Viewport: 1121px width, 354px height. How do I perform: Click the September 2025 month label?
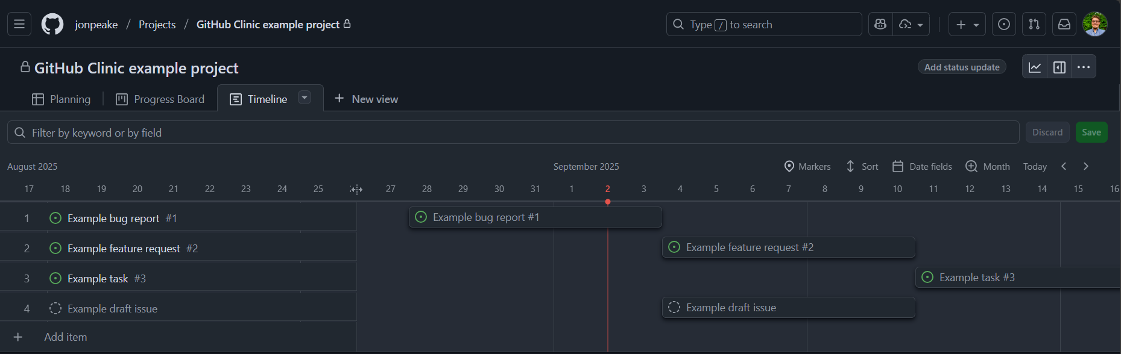(586, 167)
